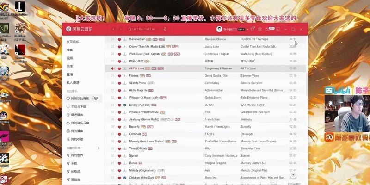Click the speaker icon on All For Love
This screenshot has width=370, height=185.
[113, 68]
